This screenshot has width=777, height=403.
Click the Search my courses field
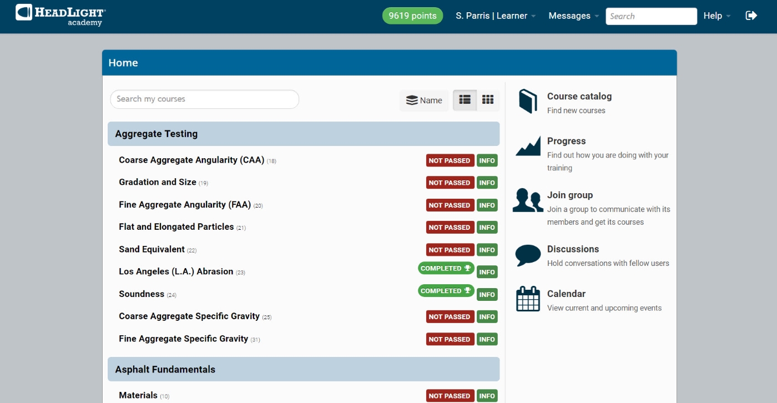point(204,99)
